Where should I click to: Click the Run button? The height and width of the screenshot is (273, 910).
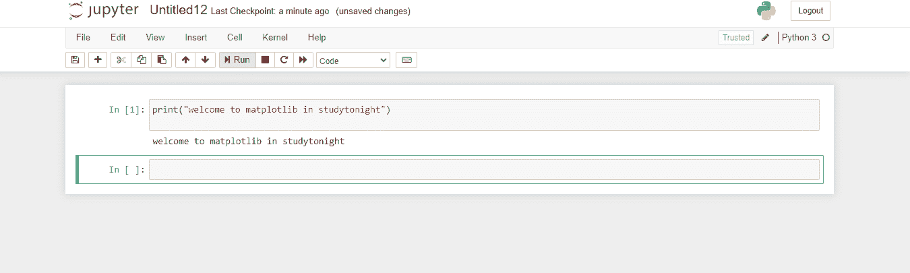[237, 60]
